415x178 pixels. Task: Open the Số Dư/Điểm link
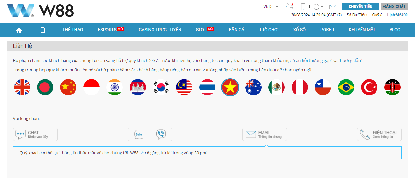coord(357,15)
